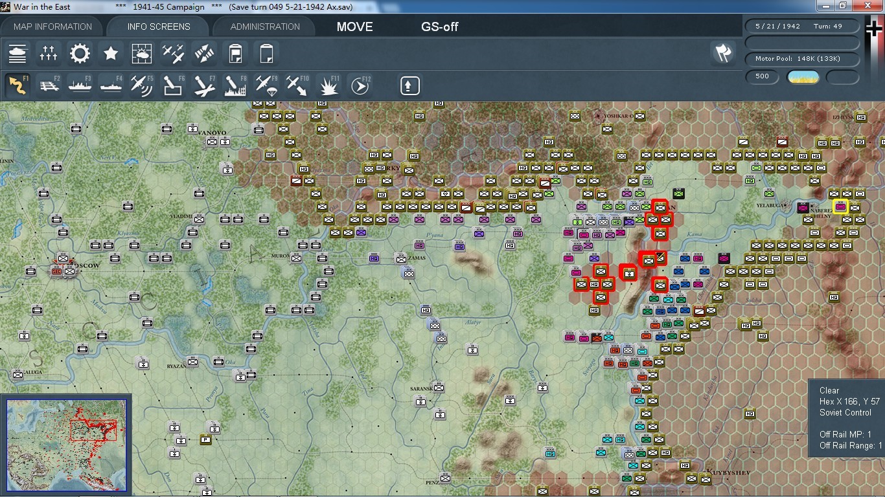Image resolution: width=885 pixels, height=497 pixels.
Task: Open the three-aircraft air info icon
Action: (x=173, y=53)
